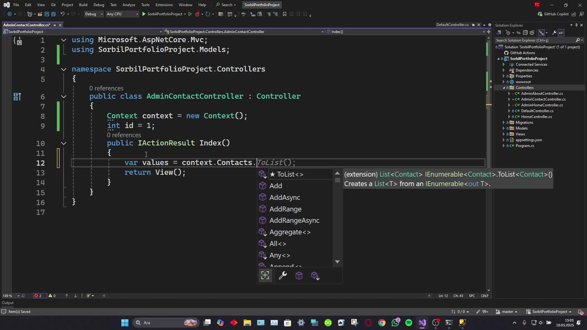
Task: Open the Debug configuration dropdown
Action: click(x=94, y=14)
